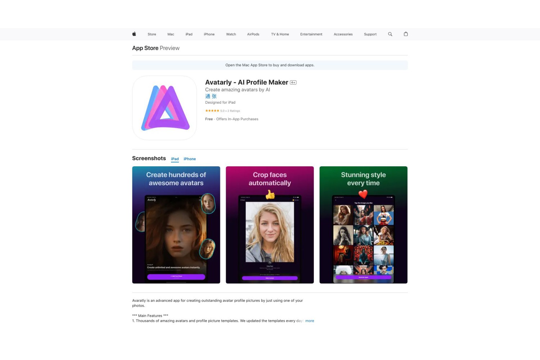
Task: Open the Create hundreds of awesome avatars screenshot
Action: click(x=176, y=225)
